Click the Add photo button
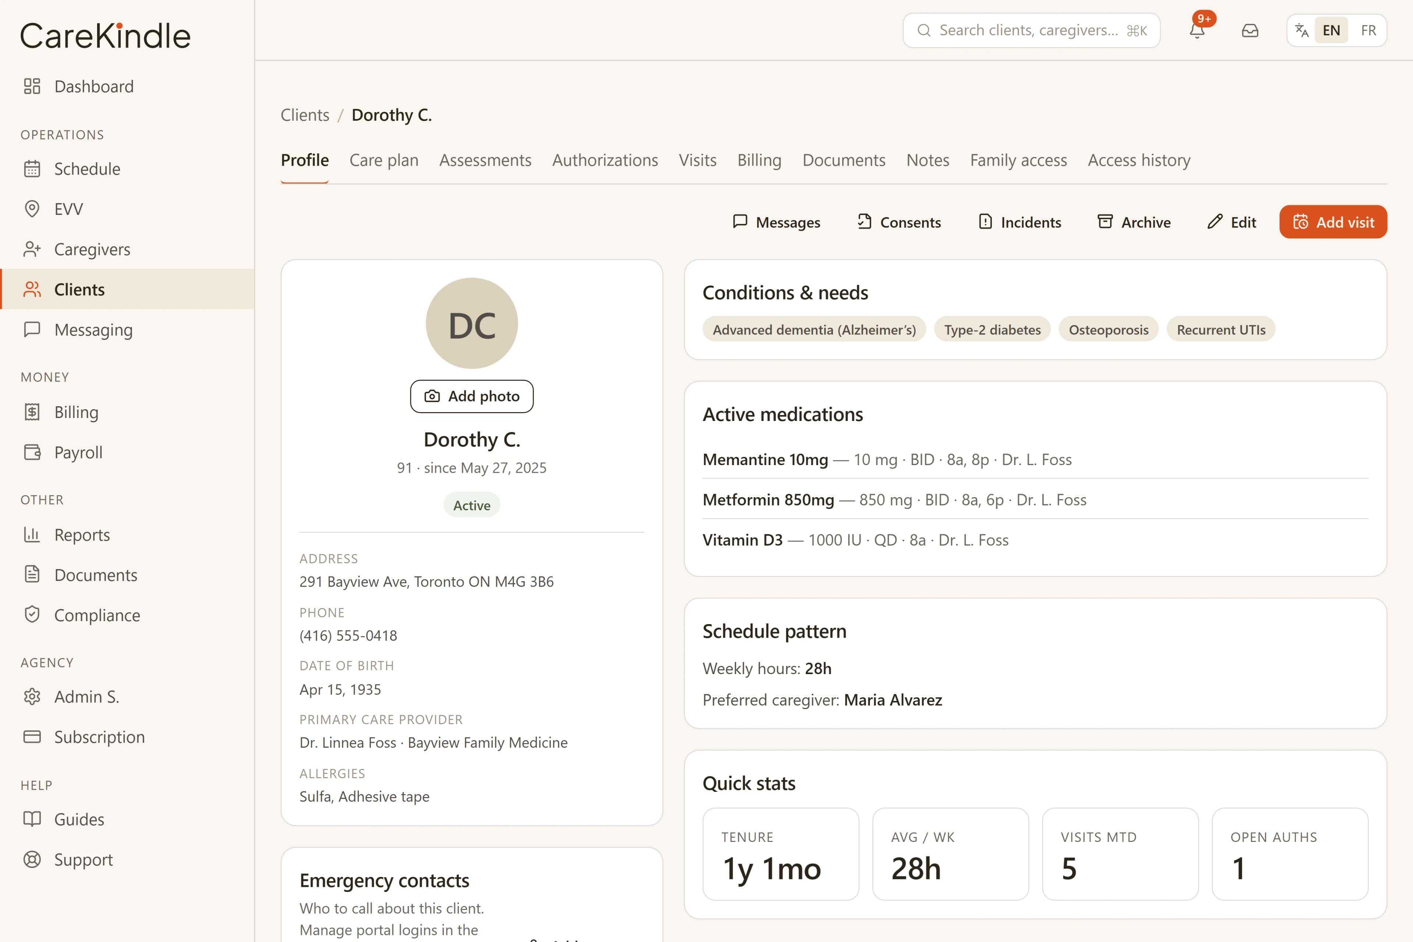This screenshot has height=942, width=1413. coord(472,397)
